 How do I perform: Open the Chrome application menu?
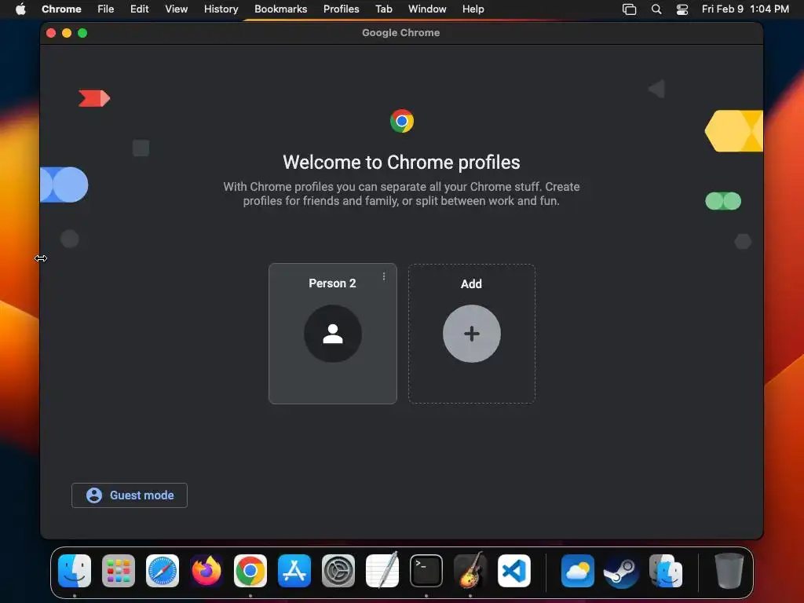point(61,9)
